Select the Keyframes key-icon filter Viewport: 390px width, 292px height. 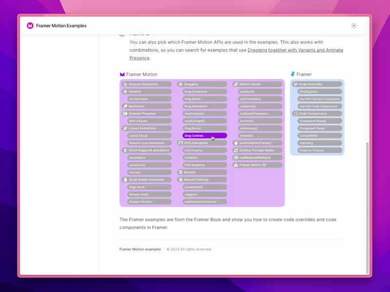click(x=147, y=106)
